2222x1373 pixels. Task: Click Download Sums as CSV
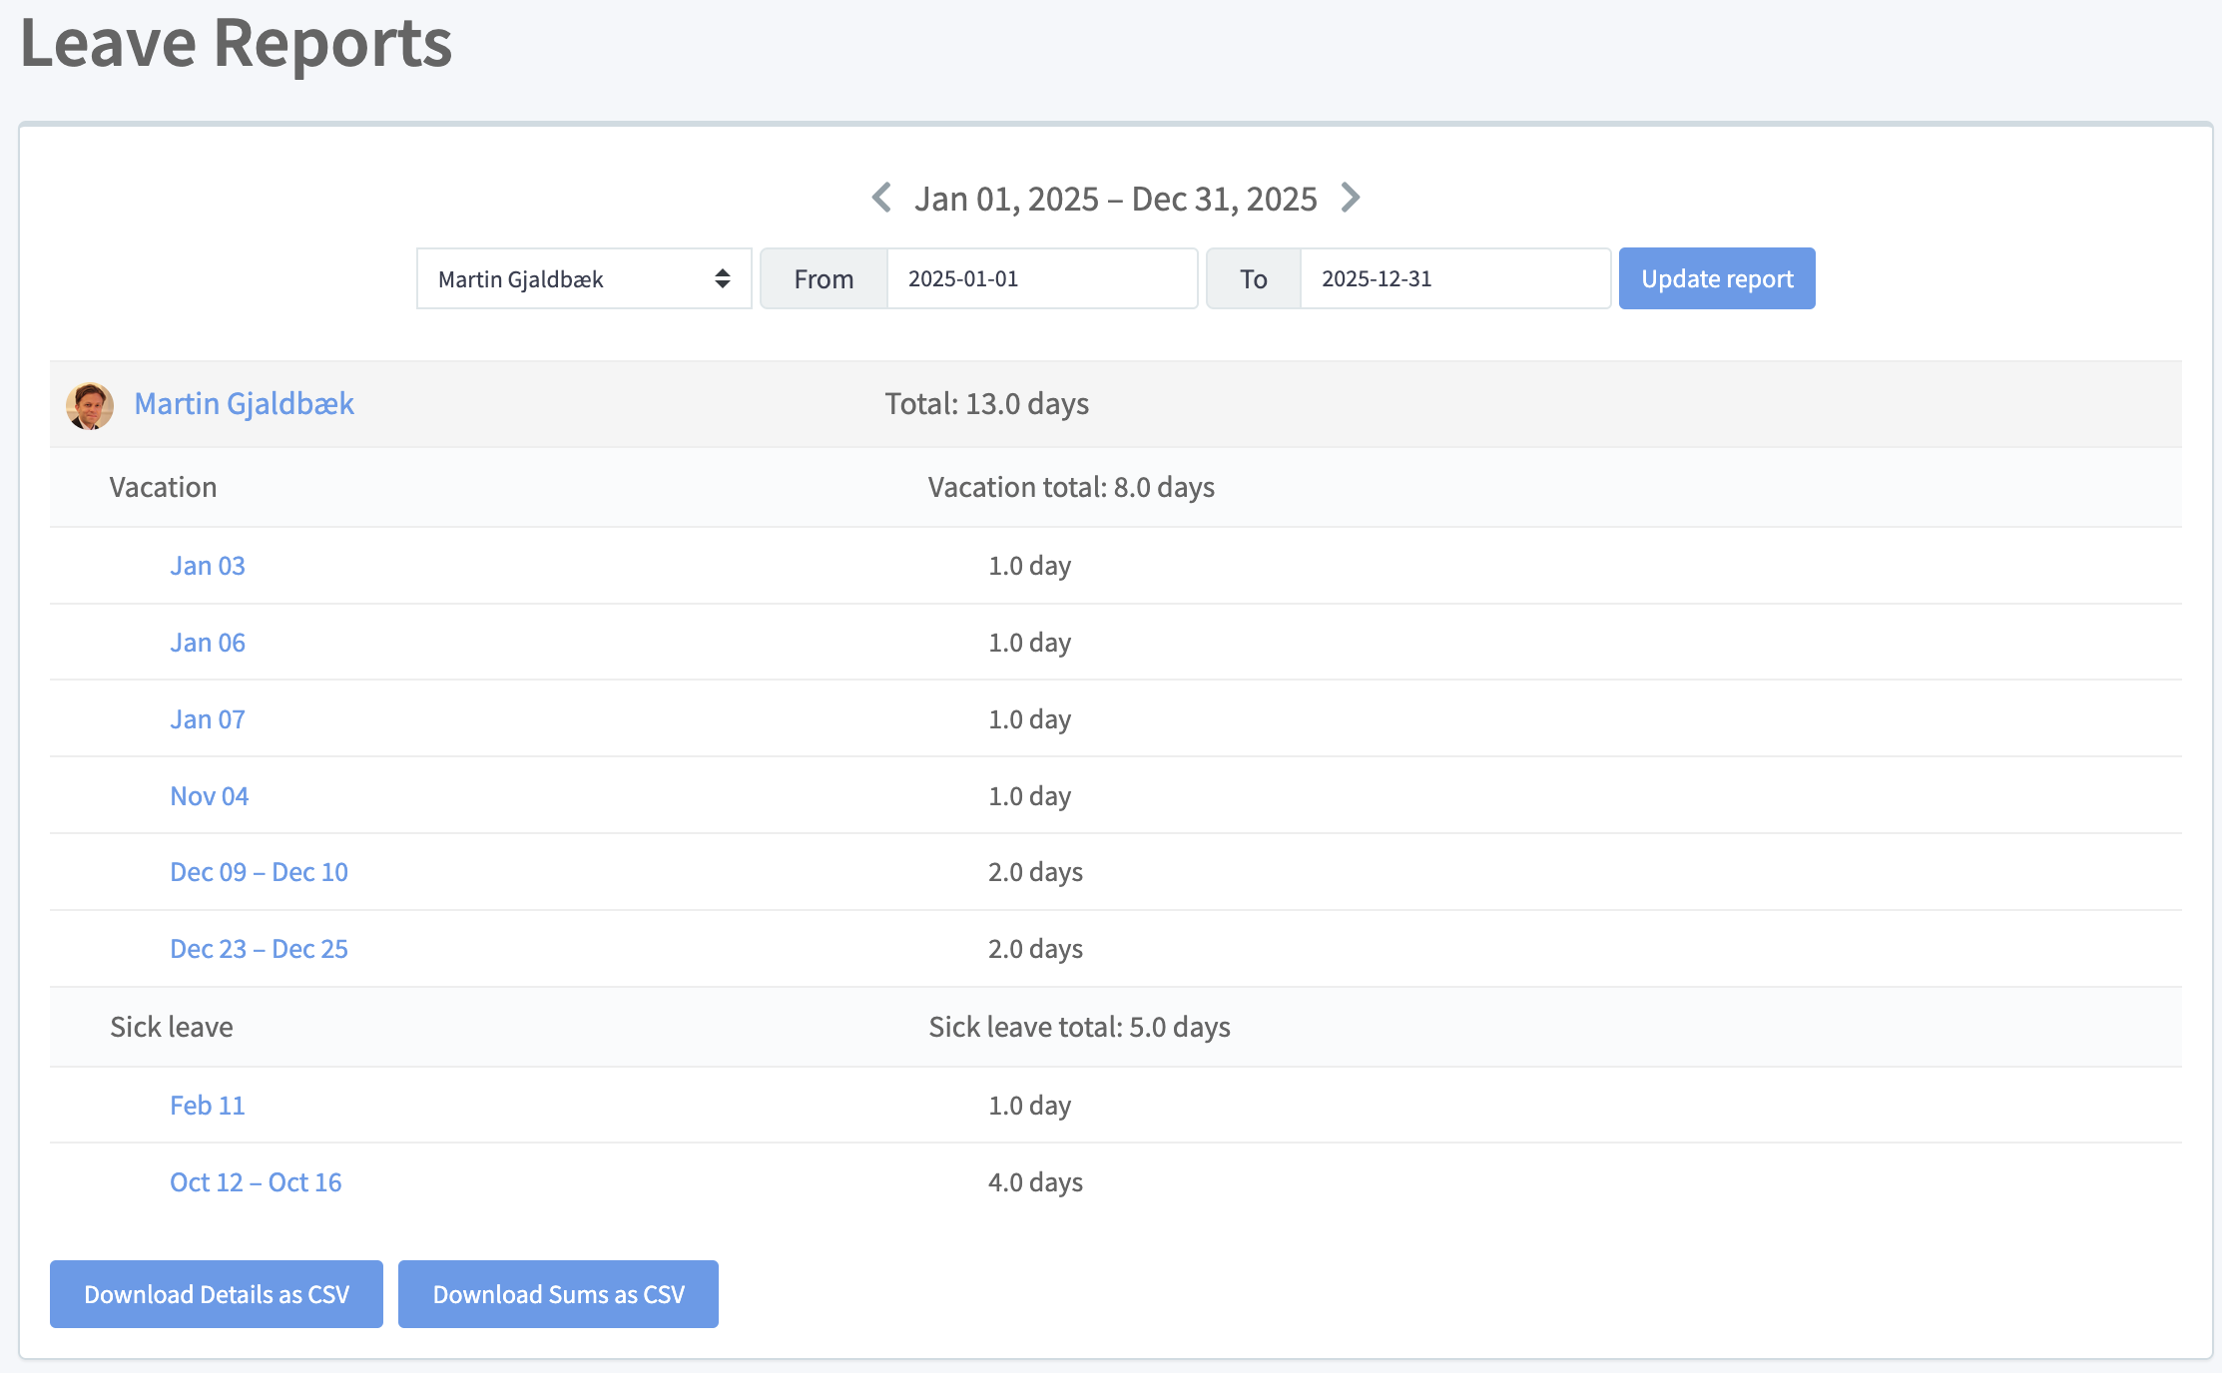[x=558, y=1294]
